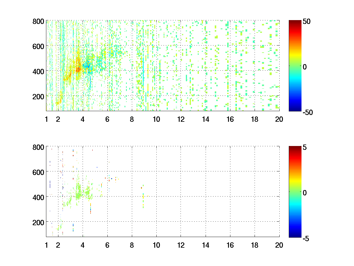354x266 pixels.
Task: Click x-axis tick '12' under the lower plot
Action: 181,245
